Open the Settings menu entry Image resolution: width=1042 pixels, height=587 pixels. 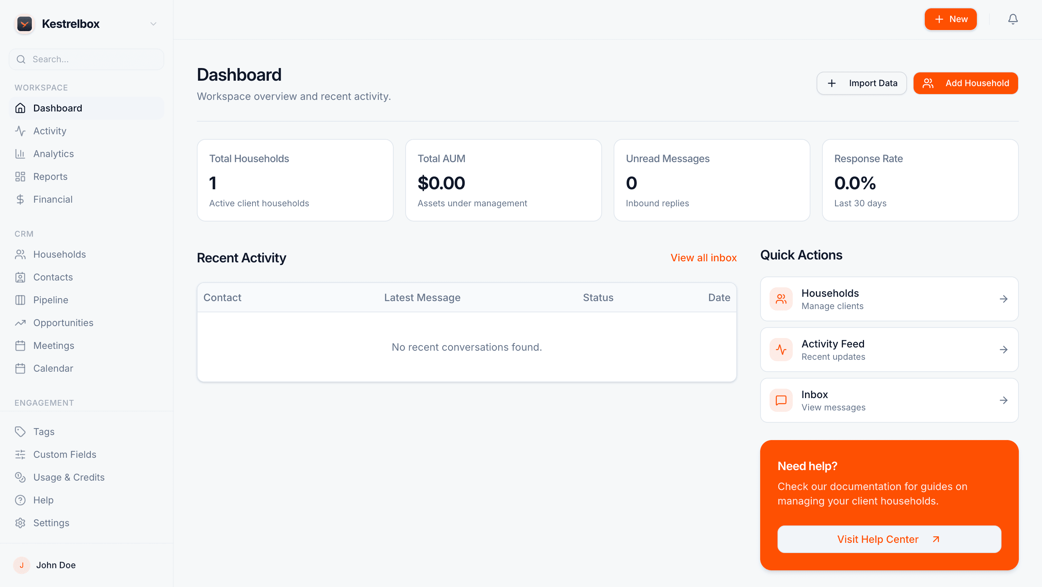point(51,523)
